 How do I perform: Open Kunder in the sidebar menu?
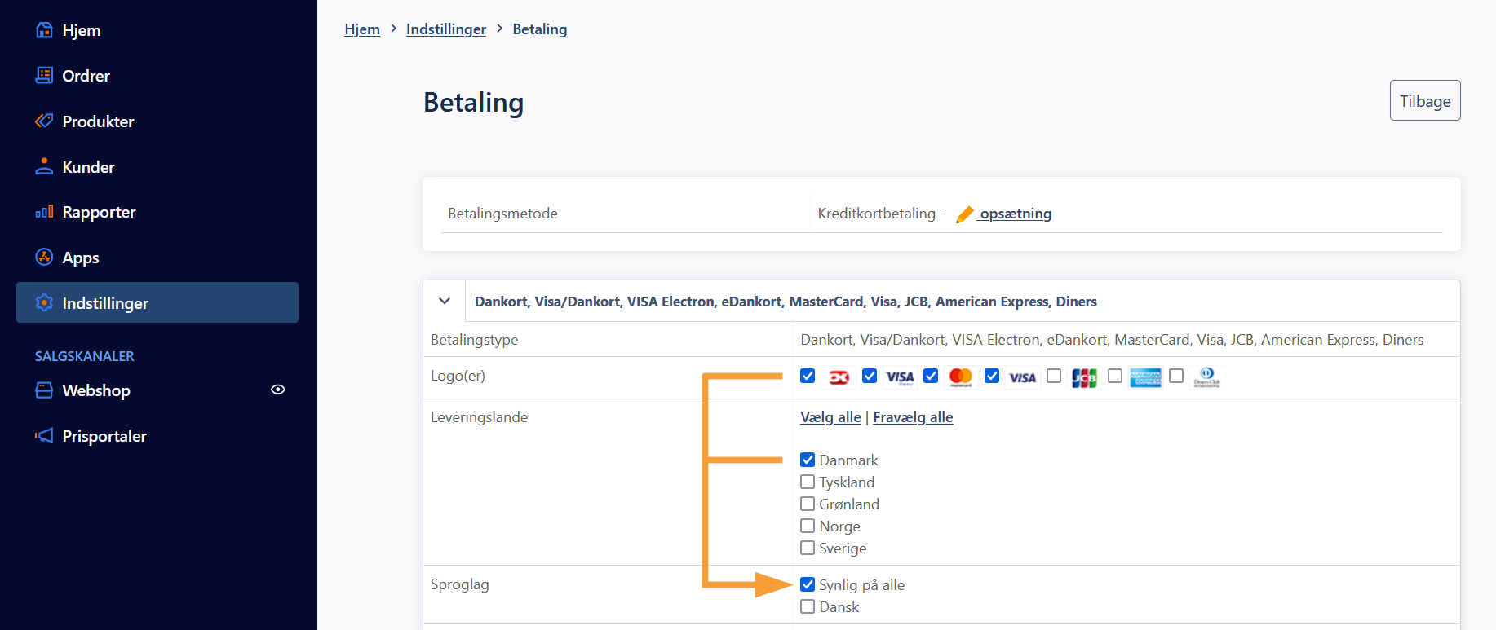157,167
